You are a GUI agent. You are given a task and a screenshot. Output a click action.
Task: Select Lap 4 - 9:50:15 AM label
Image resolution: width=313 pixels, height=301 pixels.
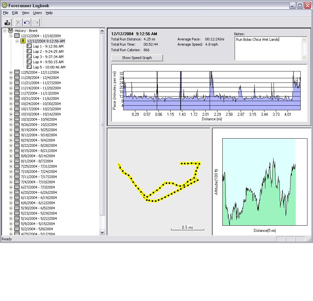click(x=48, y=62)
